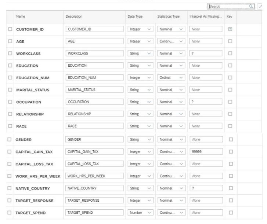Viewport: 267px width, 224px height.
Task: Expand Statistical Type dropdown for AGE
Action: coord(171,41)
